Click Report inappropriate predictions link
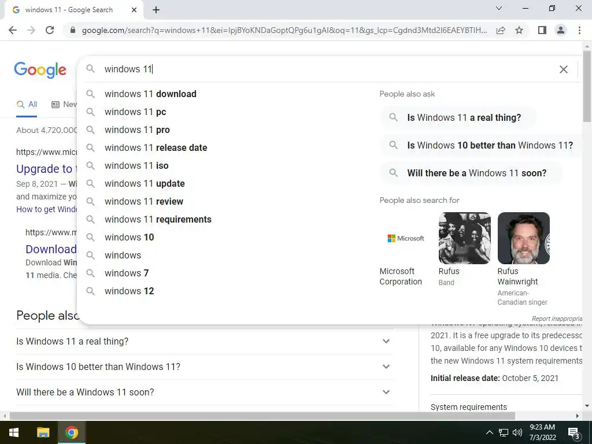Viewport: 592px width, 444px height. [x=557, y=319]
